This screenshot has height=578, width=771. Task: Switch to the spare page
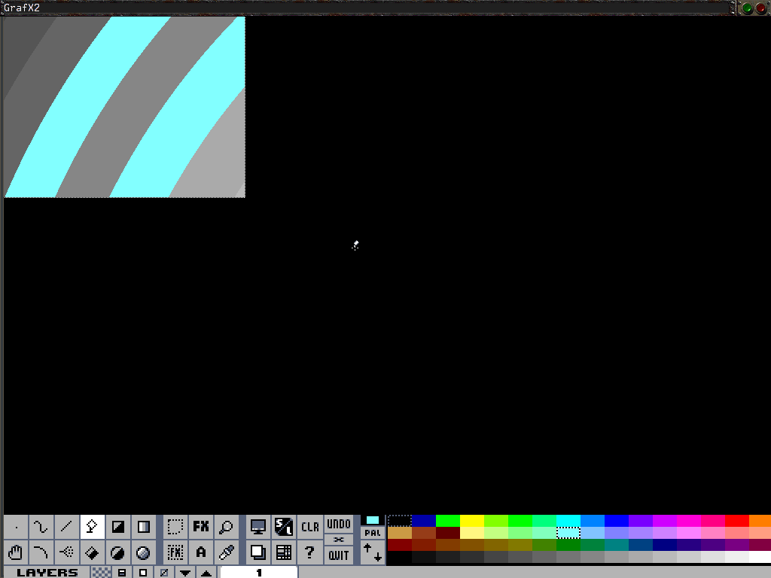258,552
